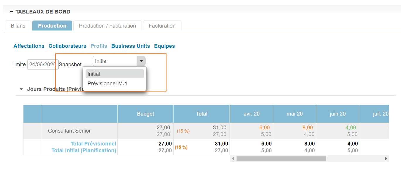The height and width of the screenshot is (171, 401).
Task: Switch to the Bilans tab
Action: coord(18,26)
